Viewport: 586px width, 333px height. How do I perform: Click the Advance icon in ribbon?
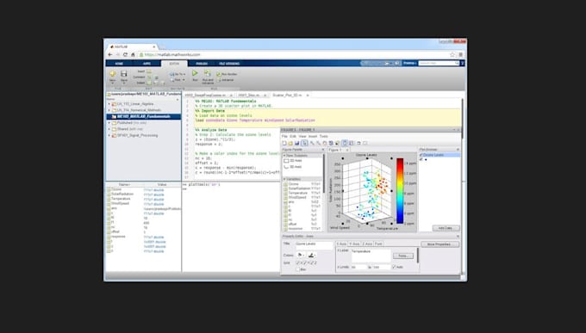click(219, 80)
